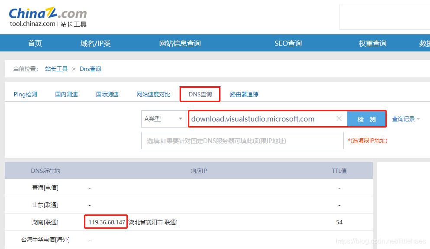The image size is (430, 249).
Task: Switch to the 网站速度对比 tab
Action: coord(153,94)
